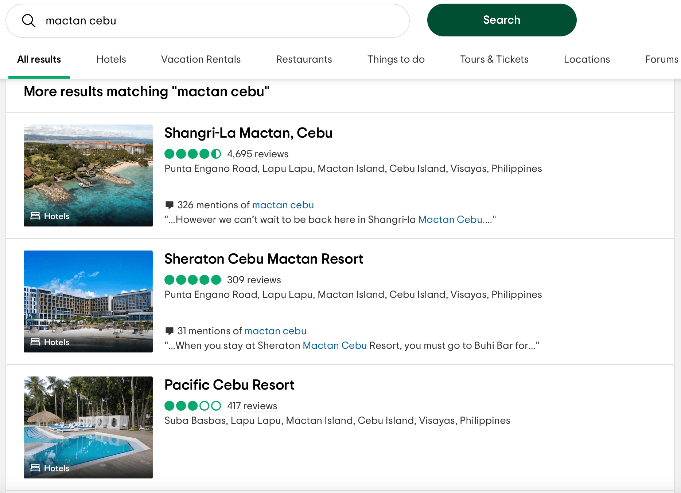Click the speech bubble icon beside 326 mentions
The width and height of the screenshot is (681, 493).
pyautogui.click(x=169, y=205)
